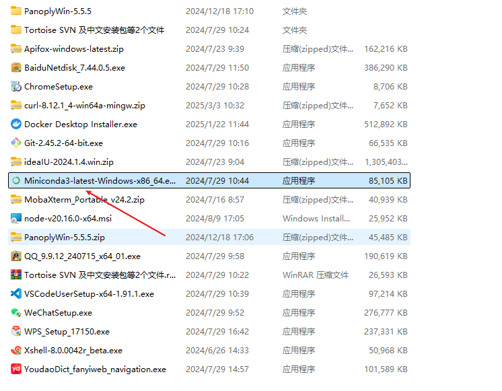
Task: Click the WinRAR icon of Tortoise SVN archive
Action: 16,275
